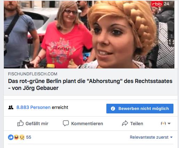Click the arrow next to Relevanteste zuerst
The height and width of the screenshot is (148, 179).
(x=171, y=137)
